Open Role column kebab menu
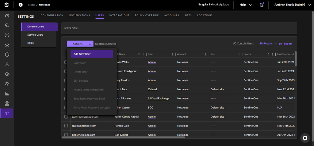This screenshot has height=146, width=314. pos(172,54)
